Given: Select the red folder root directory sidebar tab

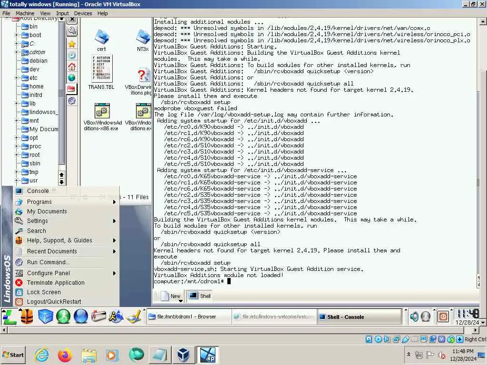Looking at the screenshot, I should [x=71, y=89].
